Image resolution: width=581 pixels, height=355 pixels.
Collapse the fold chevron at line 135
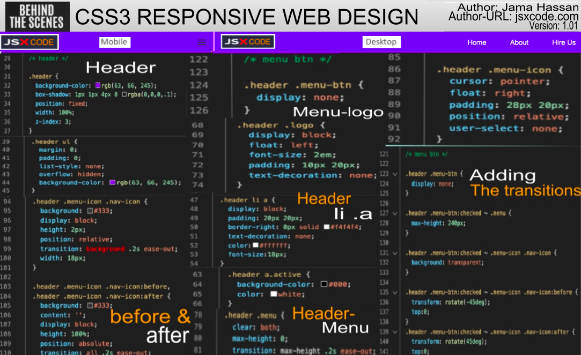coord(395,292)
